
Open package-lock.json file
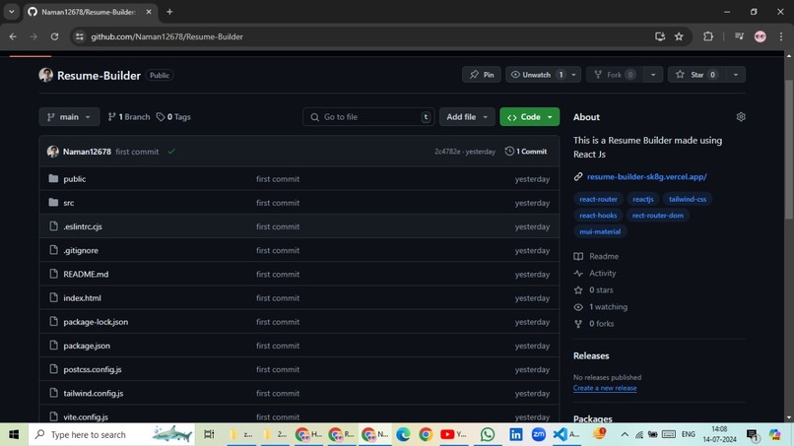click(96, 322)
